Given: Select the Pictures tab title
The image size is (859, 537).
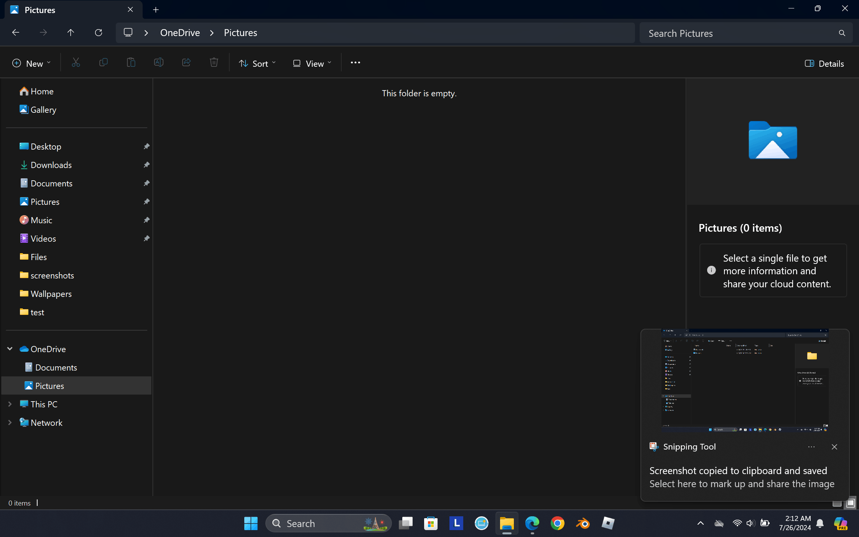Looking at the screenshot, I should 40,10.
